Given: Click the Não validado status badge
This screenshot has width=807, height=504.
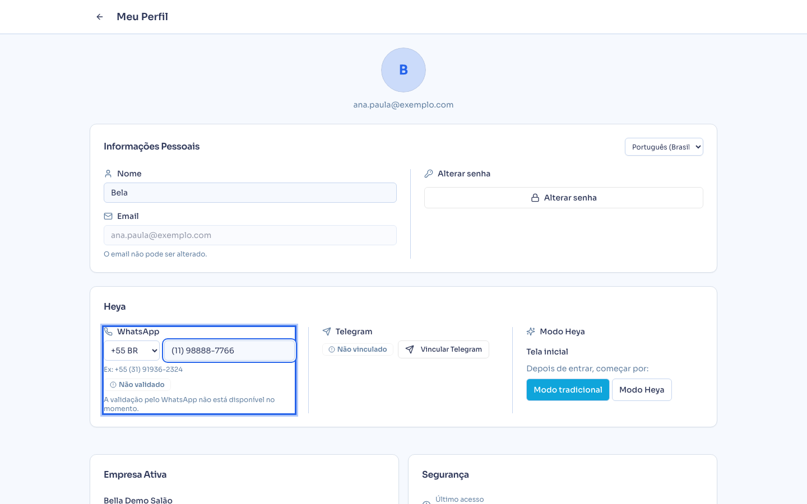Looking at the screenshot, I should pos(137,385).
